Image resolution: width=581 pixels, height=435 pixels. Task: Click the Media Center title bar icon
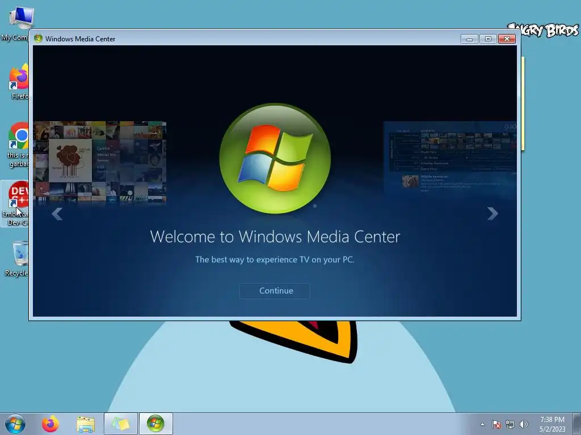[x=38, y=39]
